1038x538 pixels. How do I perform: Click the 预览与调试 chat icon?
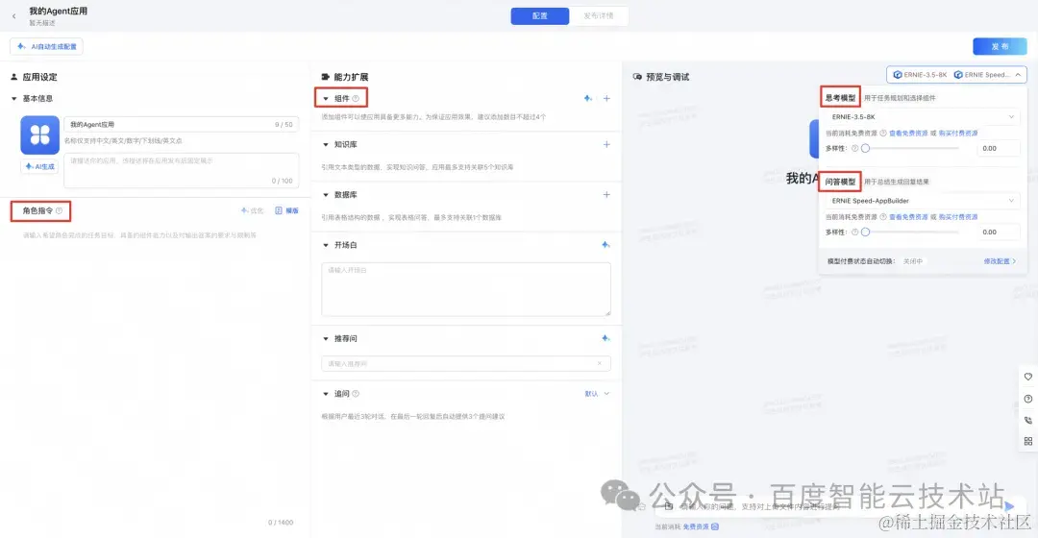[637, 77]
